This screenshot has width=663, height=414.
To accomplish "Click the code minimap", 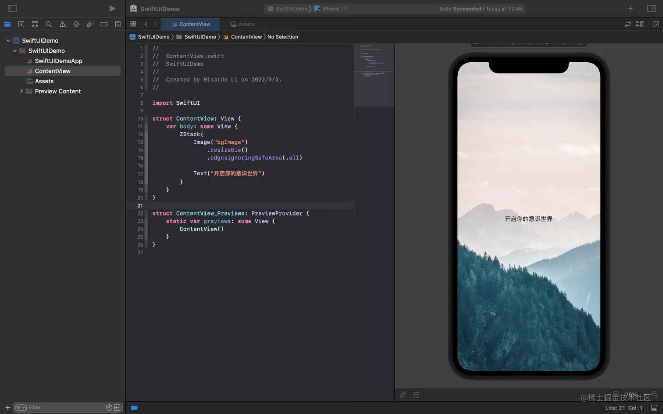I will coord(374,74).
